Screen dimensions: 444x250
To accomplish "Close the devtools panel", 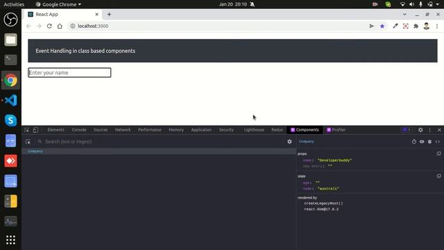I will click(439, 130).
